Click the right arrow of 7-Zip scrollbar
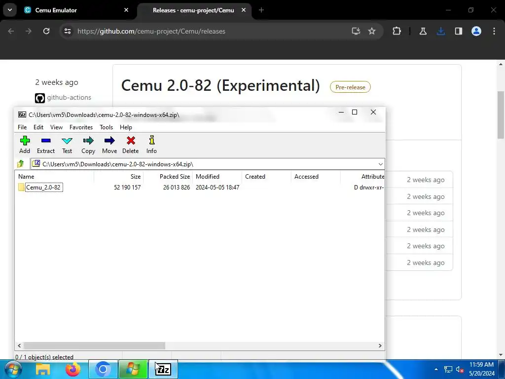 380,345
